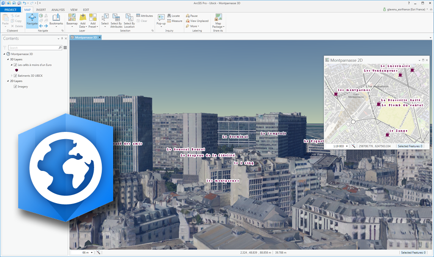Switch to the EDIT ribbon tab
This screenshot has height=257, width=434.
tap(86, 10)
